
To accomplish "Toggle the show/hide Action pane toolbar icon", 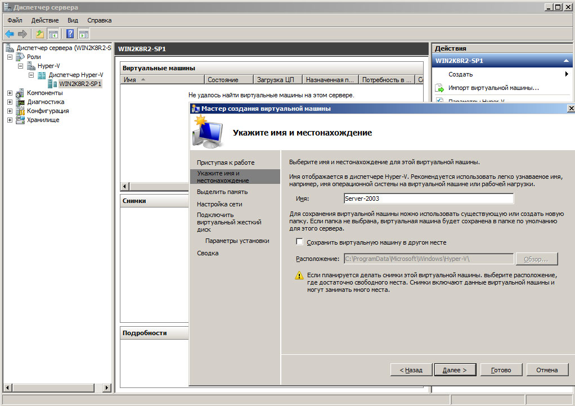I will pyautogui.click(x=84, y=34).
